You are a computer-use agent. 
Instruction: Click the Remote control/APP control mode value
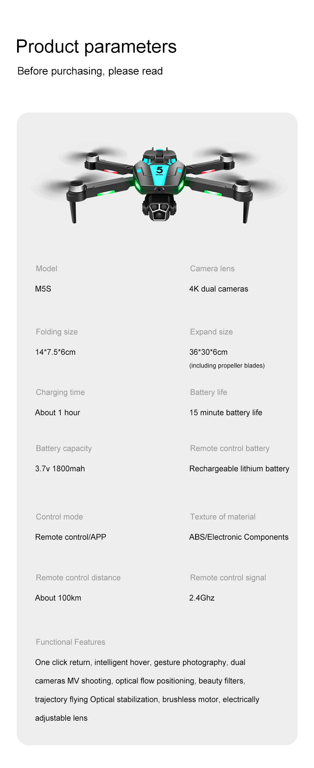71,537
